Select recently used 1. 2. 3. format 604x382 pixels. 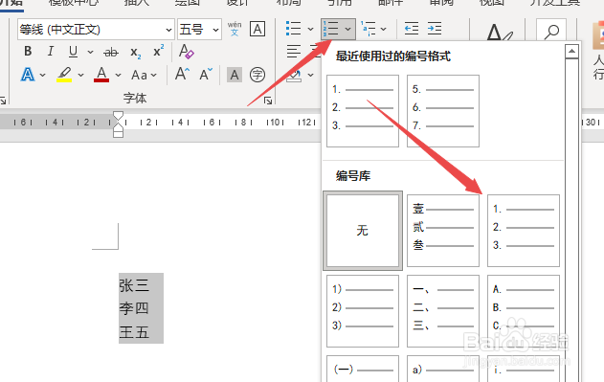(363, 111)
